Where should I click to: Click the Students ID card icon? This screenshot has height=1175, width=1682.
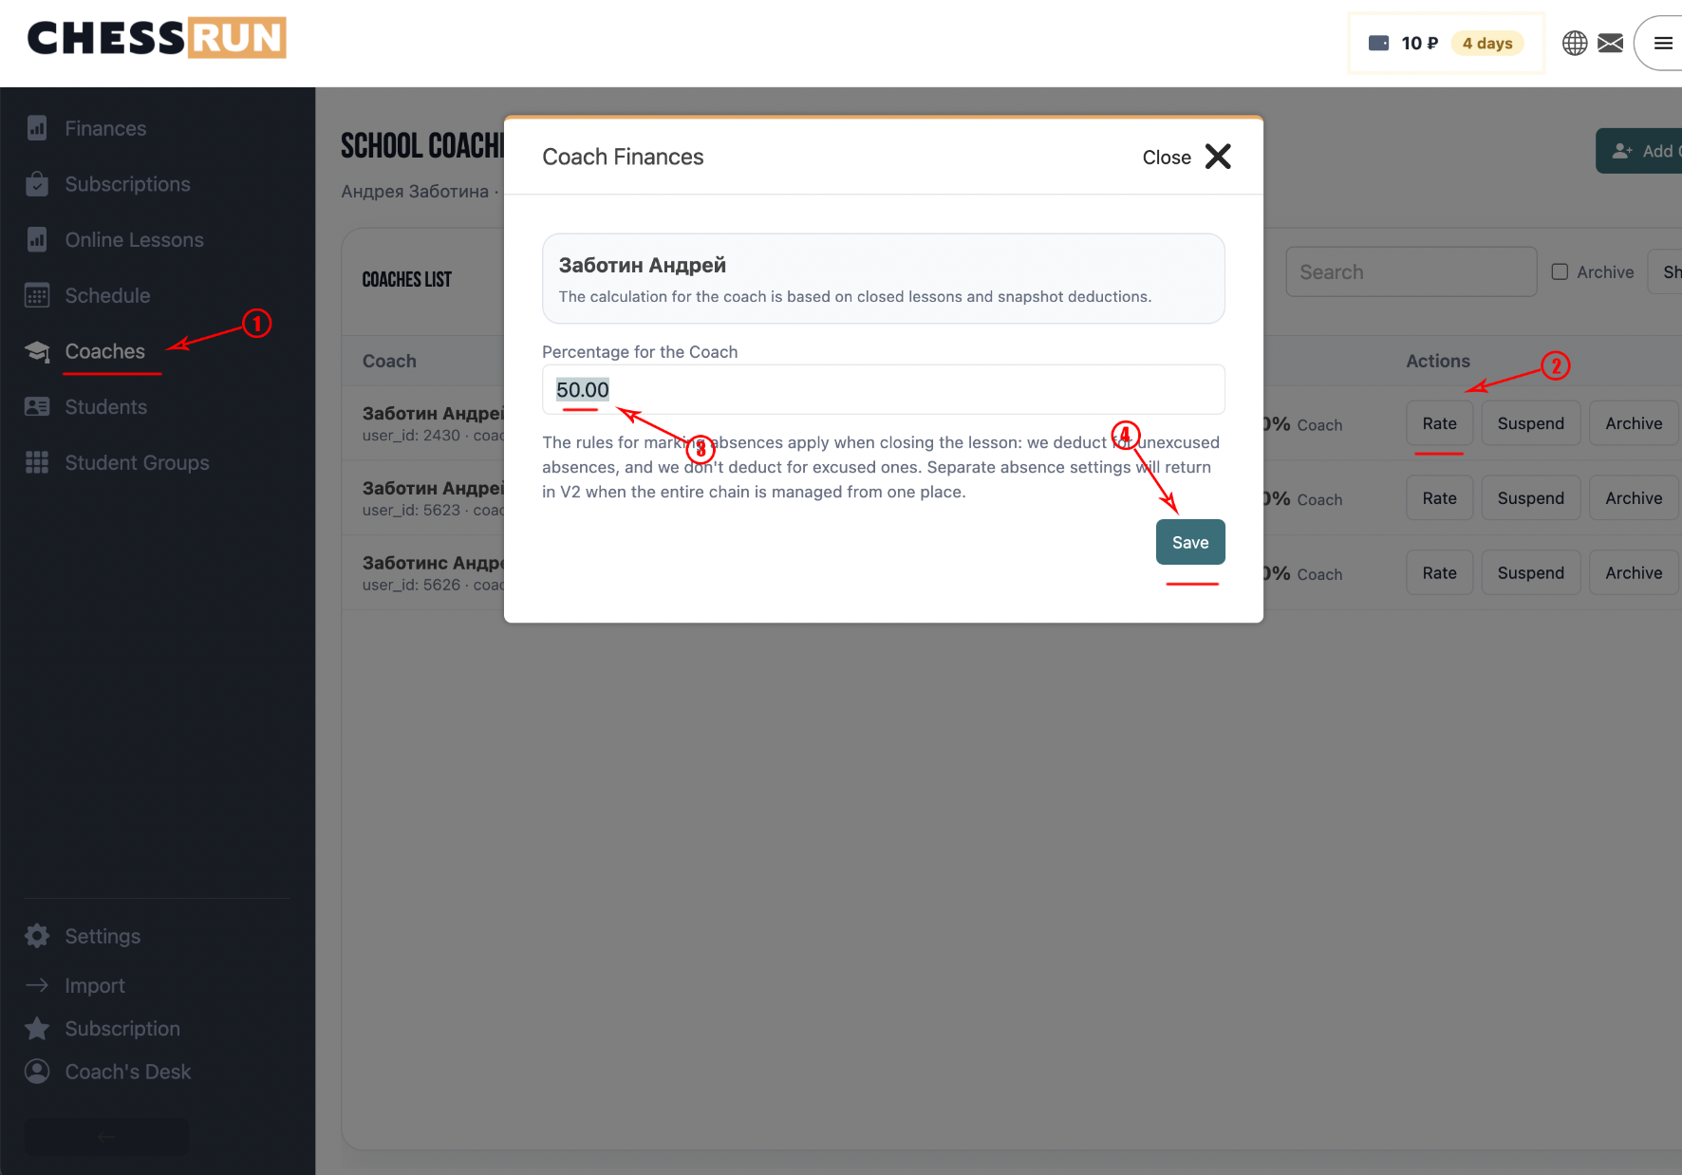(37, 407)
